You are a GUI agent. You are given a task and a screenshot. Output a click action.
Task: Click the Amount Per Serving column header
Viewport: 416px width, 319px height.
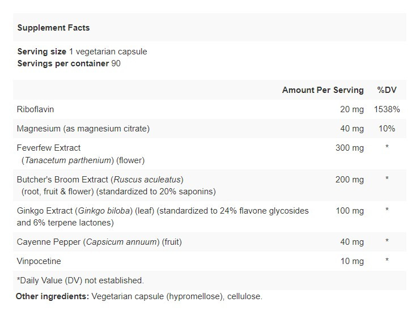(x=322, y=90)
